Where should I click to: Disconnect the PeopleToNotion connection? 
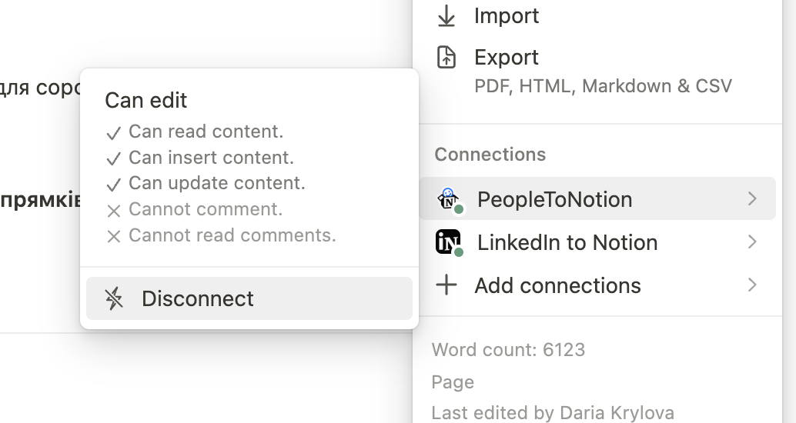[x=249, y=298]
